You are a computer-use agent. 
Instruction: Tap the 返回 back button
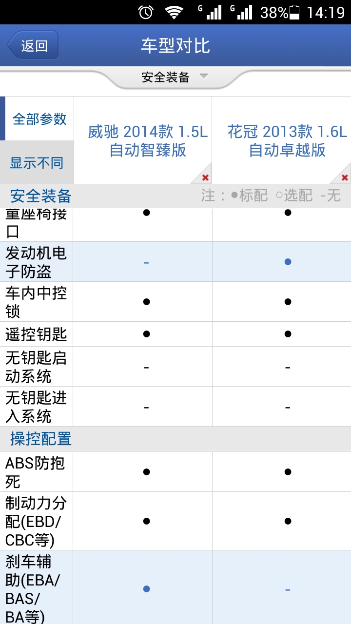[33, 46]
